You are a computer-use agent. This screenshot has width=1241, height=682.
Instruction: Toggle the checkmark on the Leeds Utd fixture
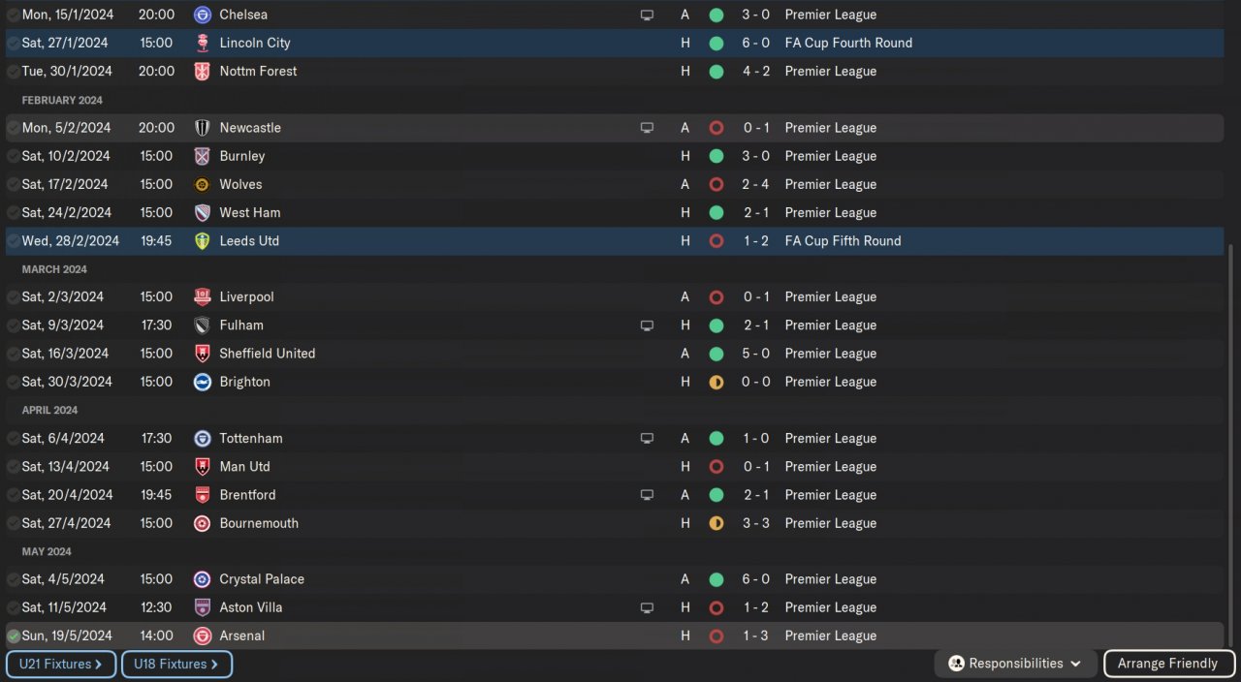point(14,241)
